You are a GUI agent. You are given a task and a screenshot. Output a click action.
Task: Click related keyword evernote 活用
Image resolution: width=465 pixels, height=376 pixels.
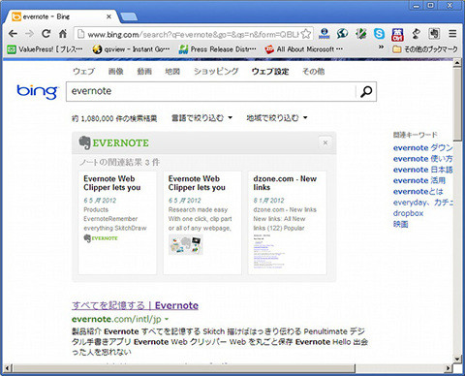(x=419, y=180)
